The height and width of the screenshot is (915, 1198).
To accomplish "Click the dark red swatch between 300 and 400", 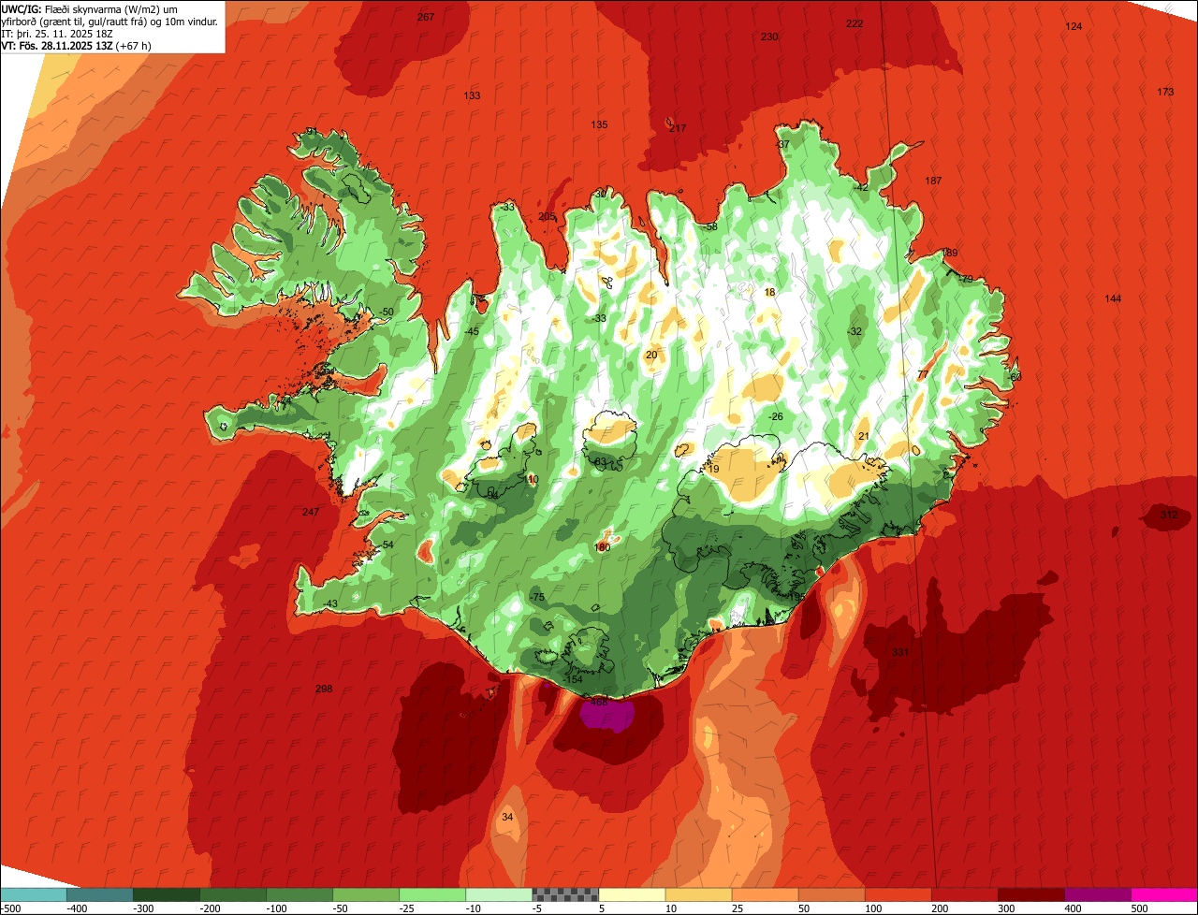I will [1030, 894].
